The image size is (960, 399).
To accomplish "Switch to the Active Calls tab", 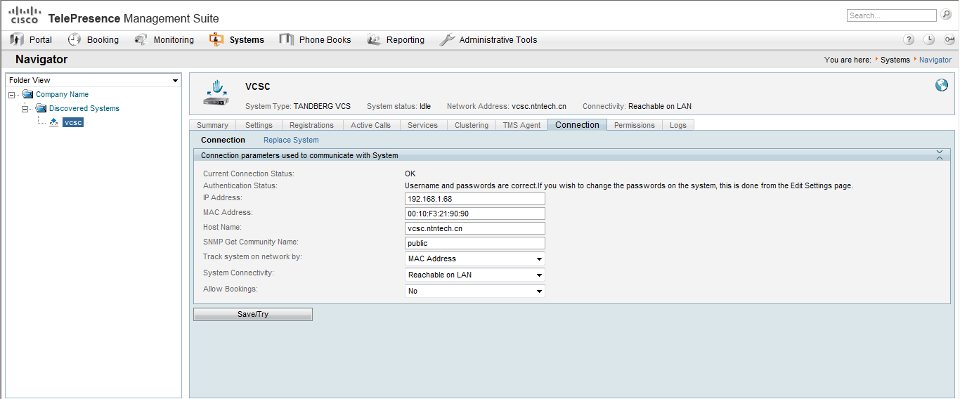I will tap(370, 125).
